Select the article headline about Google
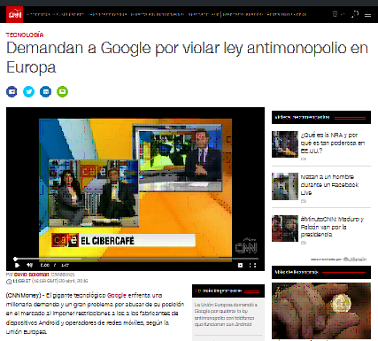 pyautogui.click(x=187, y=58)
